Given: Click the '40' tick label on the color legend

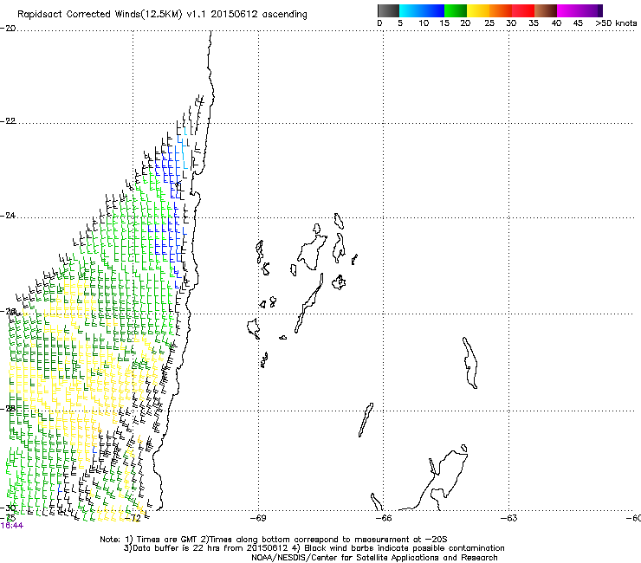Looking at the screenshot, I should click(556, 23).
